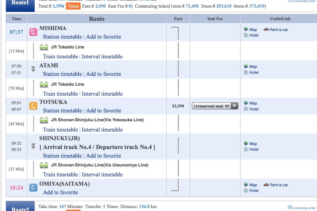Click the pink departure icon beside MISHIMA
Image resolution: width=317 pixels, height=211 pixels.
(x=33, y=32)
